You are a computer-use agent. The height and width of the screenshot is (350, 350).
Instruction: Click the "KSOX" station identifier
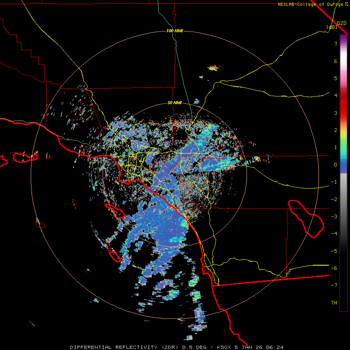(224, 347)
